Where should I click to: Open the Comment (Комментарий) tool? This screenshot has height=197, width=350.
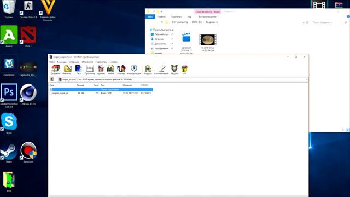point(161,69)
